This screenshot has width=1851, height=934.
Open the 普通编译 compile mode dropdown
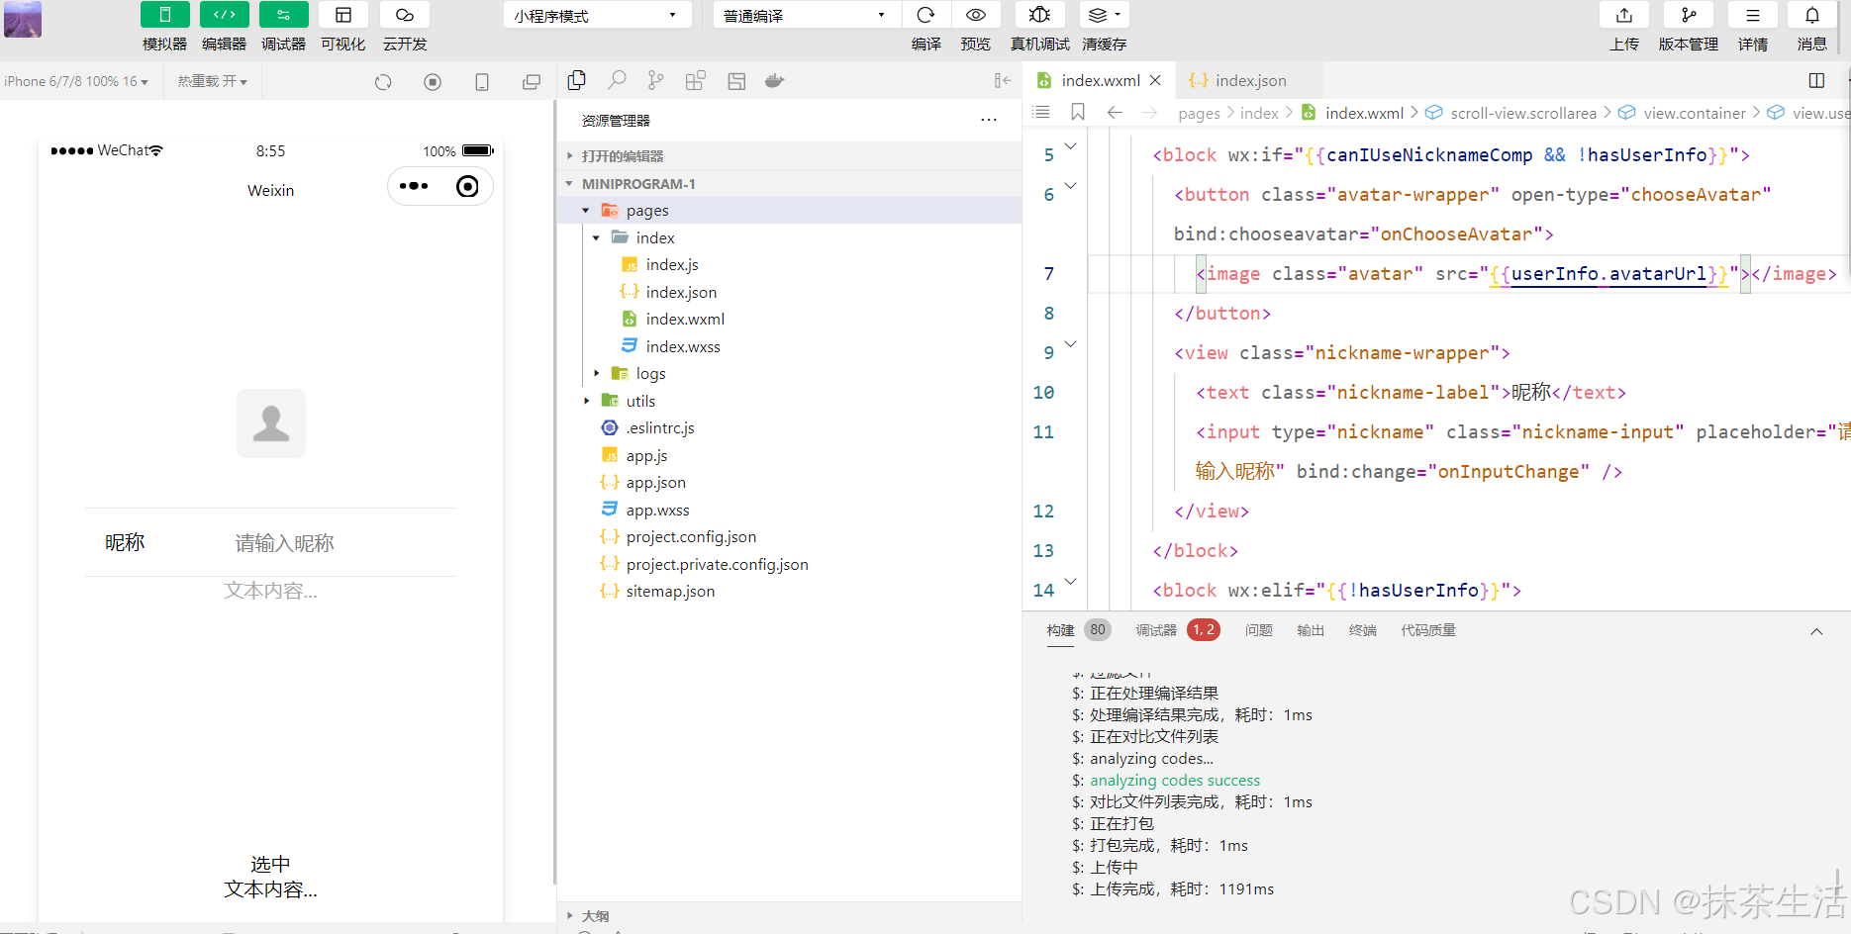[806, 15]
